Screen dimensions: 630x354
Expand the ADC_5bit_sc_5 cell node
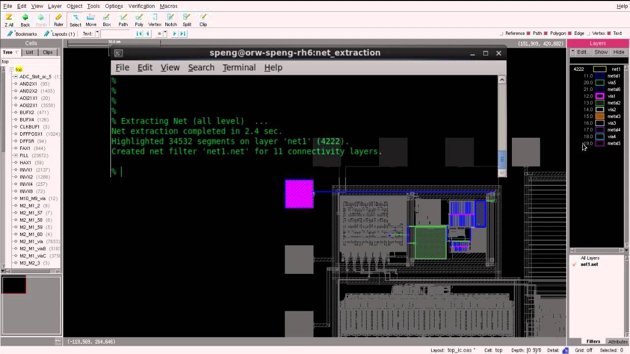click(16, 77)
